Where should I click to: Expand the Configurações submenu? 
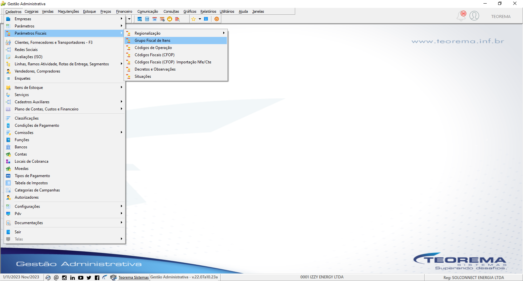pos(65,207)
